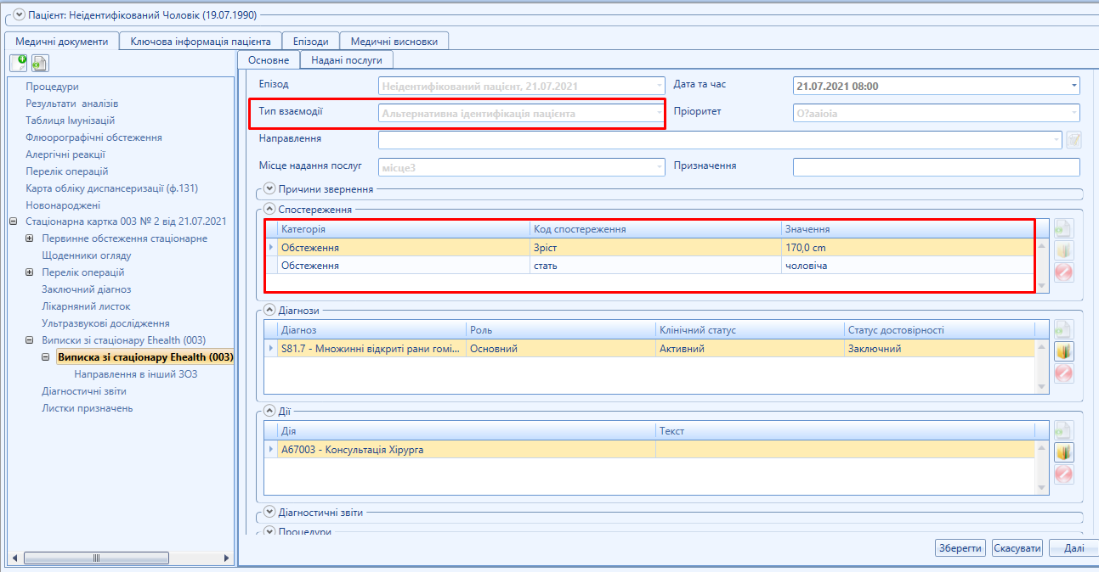Select Заключний діагноз in the tree
This screenshot has height=572, width=1099.
click(x=87, y=289)
